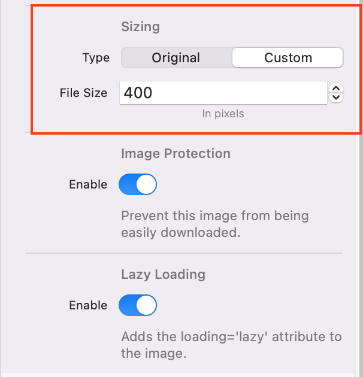The image size is (363, 377).
Task: Decrease File Size with down stepper arrow
Action: [337, 97]
